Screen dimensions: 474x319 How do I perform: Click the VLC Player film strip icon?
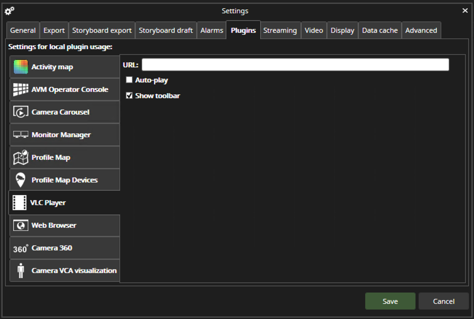[19, 203]
